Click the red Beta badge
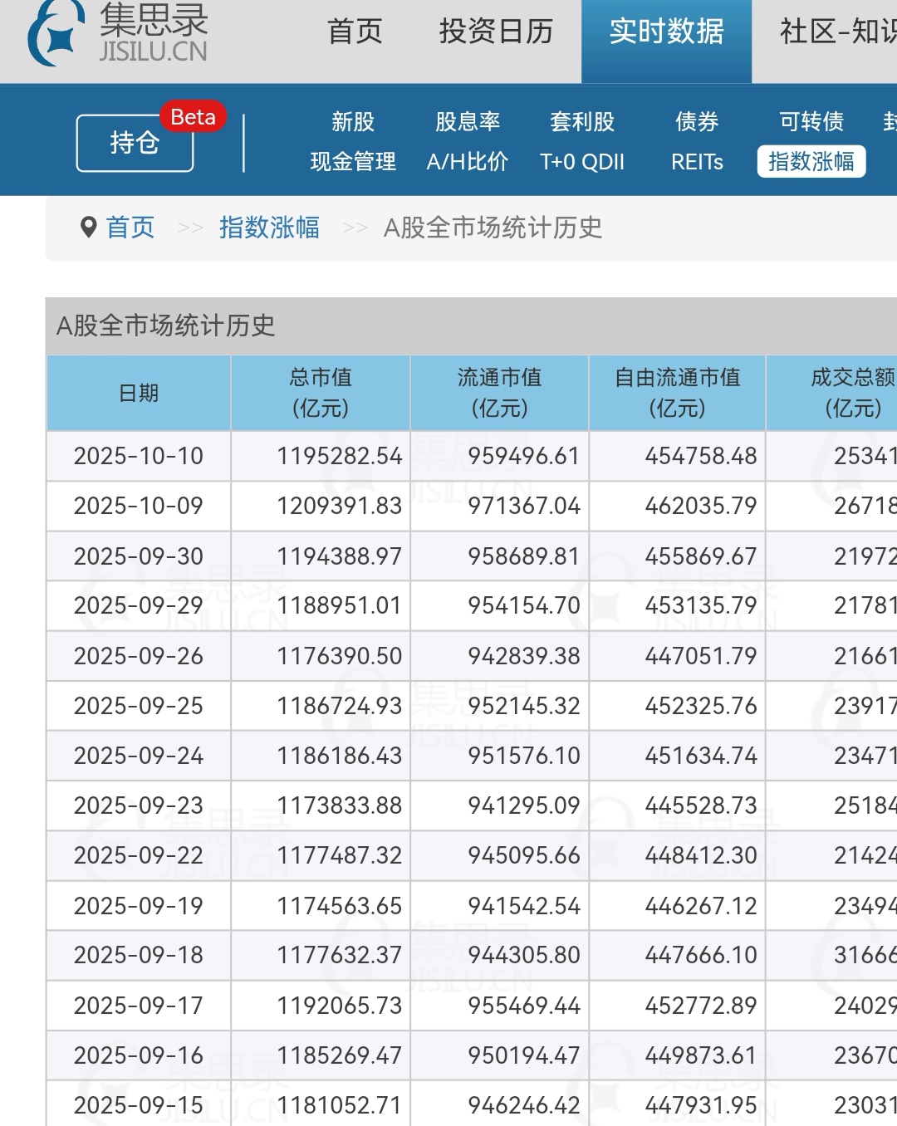The image size is (897, 1126). (x=193, y=118)
